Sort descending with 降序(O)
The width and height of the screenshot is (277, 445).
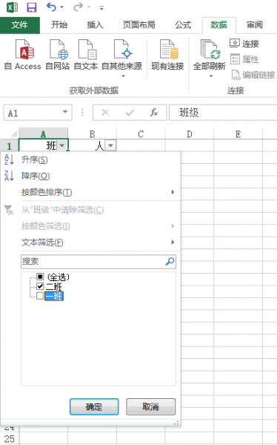coord(90,176)
